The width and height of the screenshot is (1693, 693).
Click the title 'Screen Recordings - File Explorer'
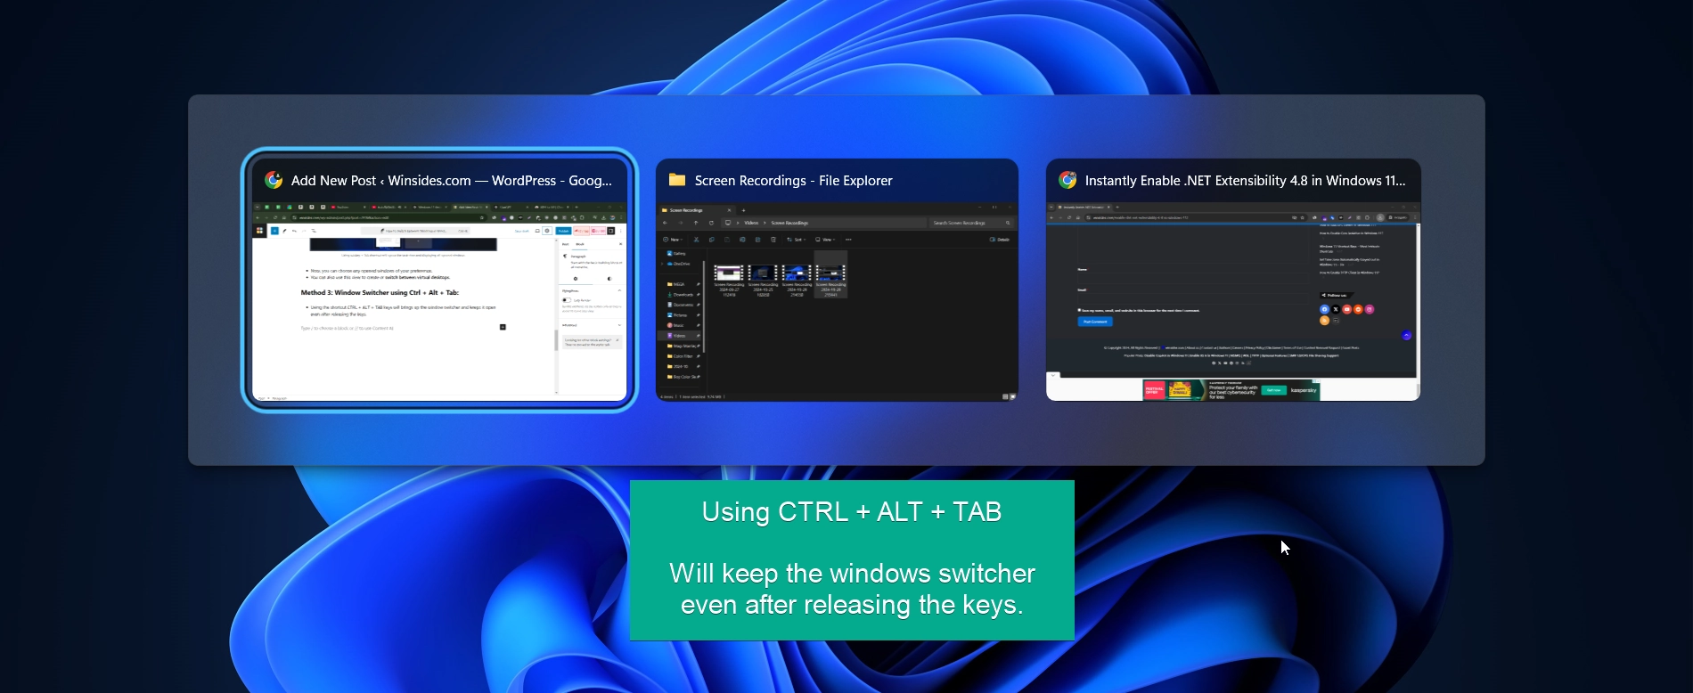(x=793, y=181)
